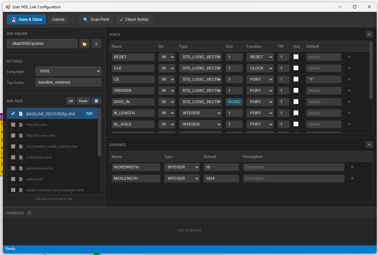Click the PROBLEMS count badge

(x=29, y=213)
